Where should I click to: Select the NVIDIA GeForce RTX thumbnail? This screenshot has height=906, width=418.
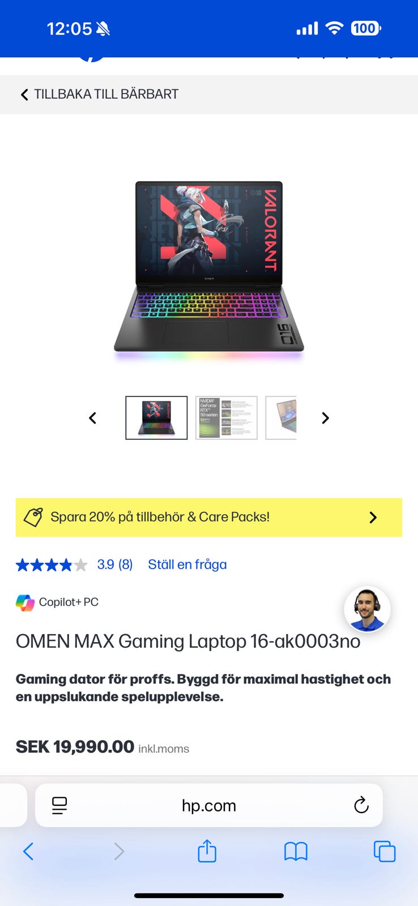[x=227, y=418]
